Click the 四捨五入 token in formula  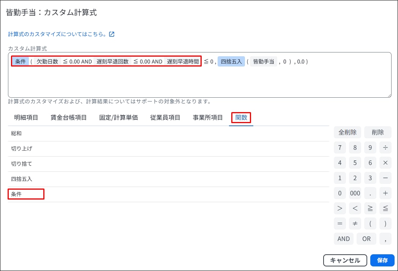click(x=231, y=61)
